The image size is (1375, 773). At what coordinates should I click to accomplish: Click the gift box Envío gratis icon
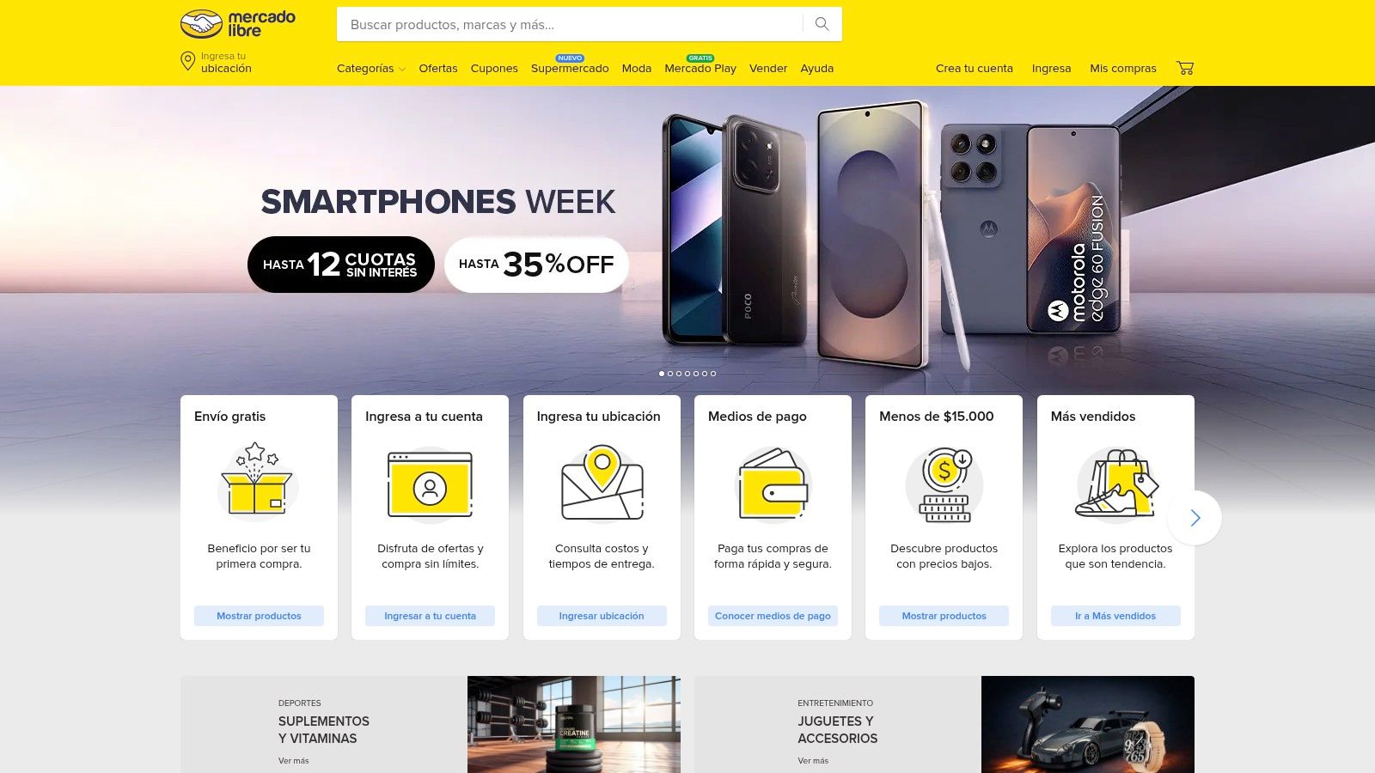(x=258, y=481)
